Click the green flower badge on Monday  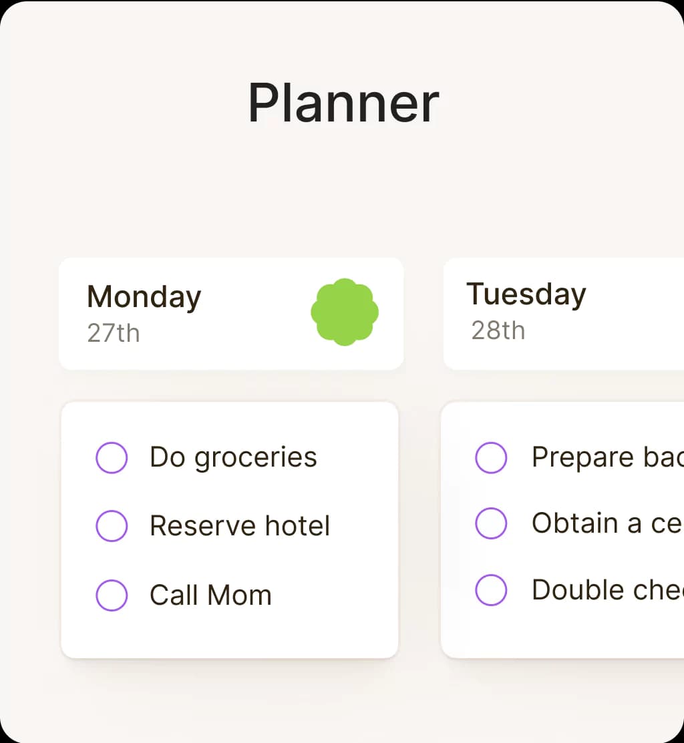click(345, 312)
